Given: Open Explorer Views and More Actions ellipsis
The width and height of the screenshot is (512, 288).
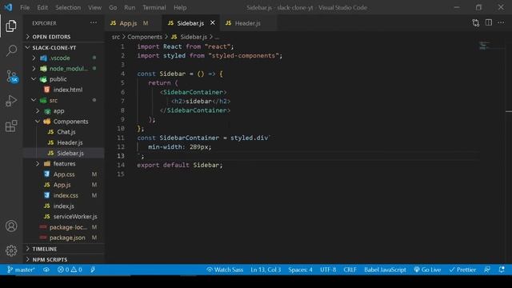Looking at the screenshot, I should click(x=94, y=23).
